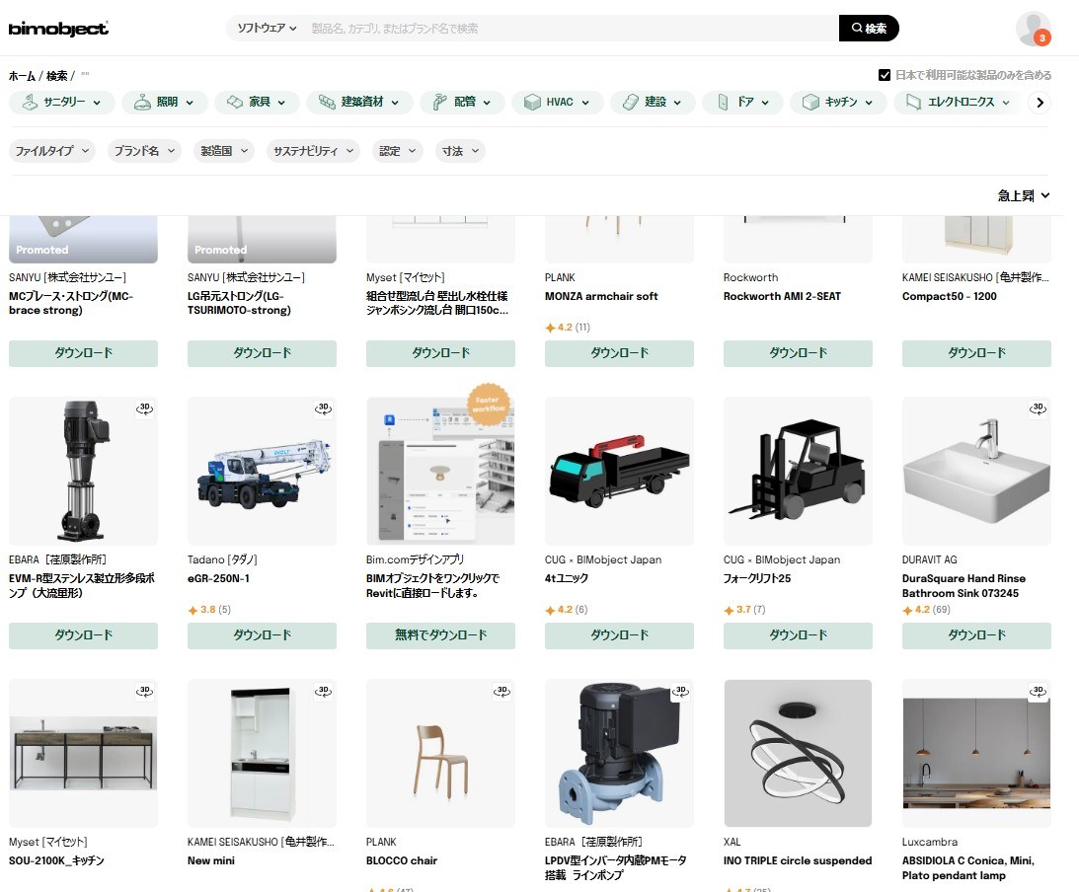Click ホーム breadcrumb link
This screenshot has width=1079, height=892.
(x=22, y=76)
